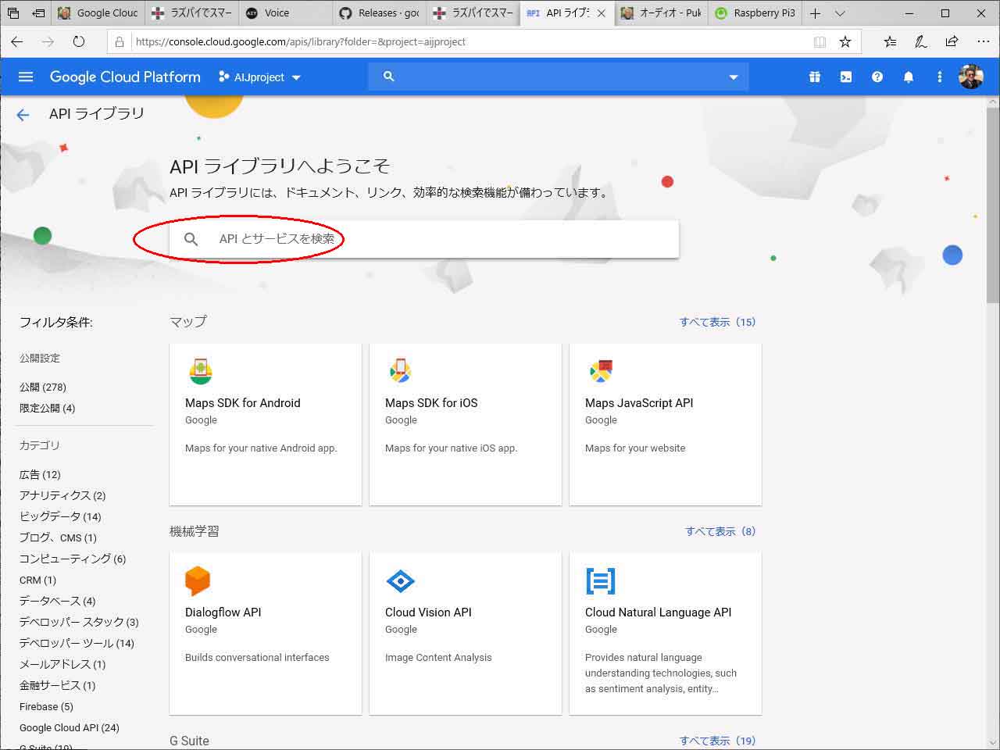This screenshot has height=750, width=1000.
Task: Filter by 広告 (12) category
Action: click(40, 475)
